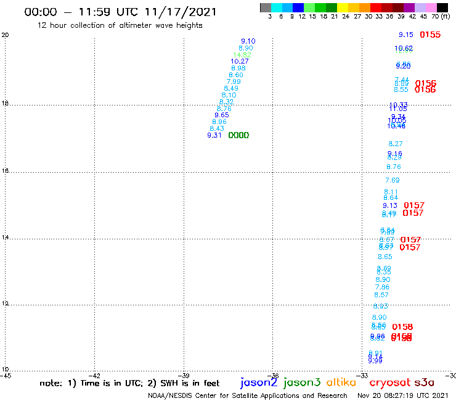The image size is (456, 401).
Task: Click the wave height value 8.96
Action: point(219,122)
